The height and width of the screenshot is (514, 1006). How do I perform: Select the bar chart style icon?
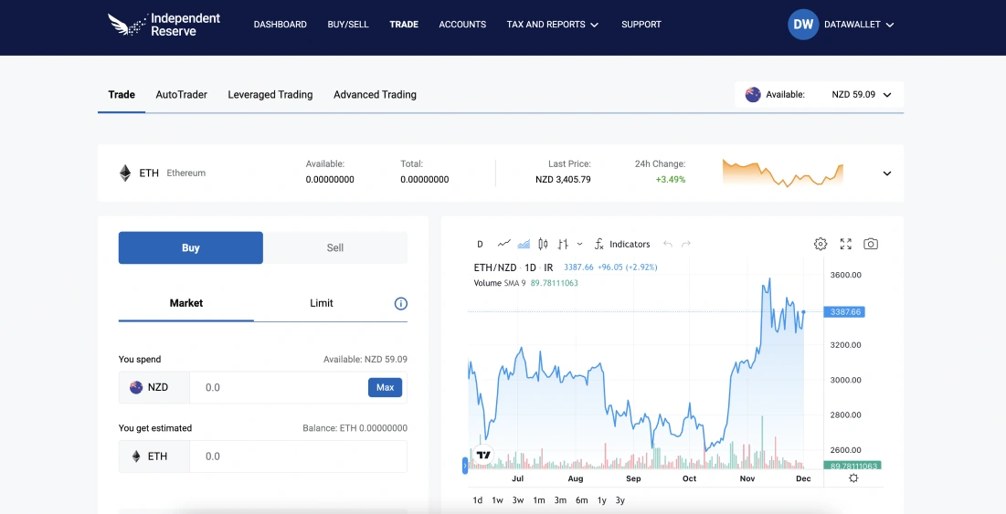(x=563, y=244)
